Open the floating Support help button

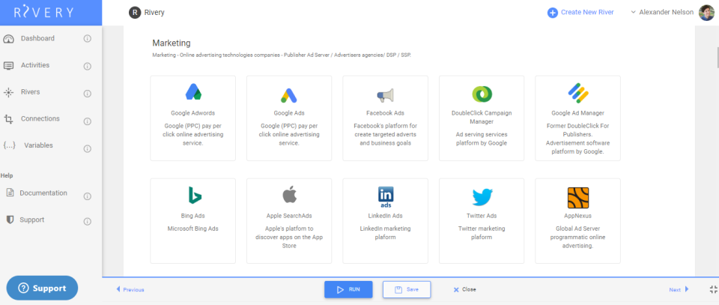[42, 288]
